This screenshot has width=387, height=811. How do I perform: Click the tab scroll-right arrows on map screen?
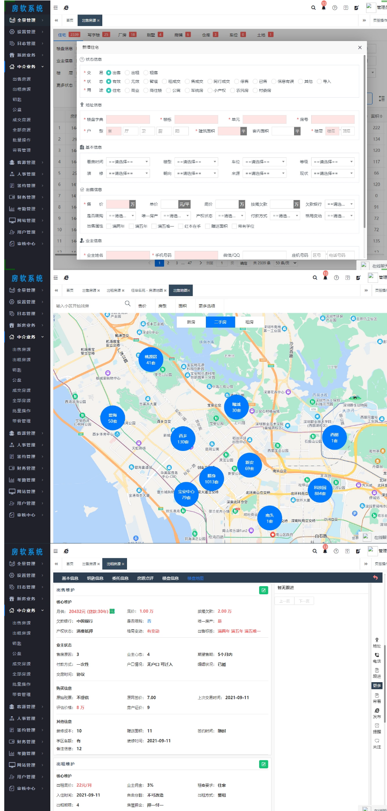[x=366, y=291]
